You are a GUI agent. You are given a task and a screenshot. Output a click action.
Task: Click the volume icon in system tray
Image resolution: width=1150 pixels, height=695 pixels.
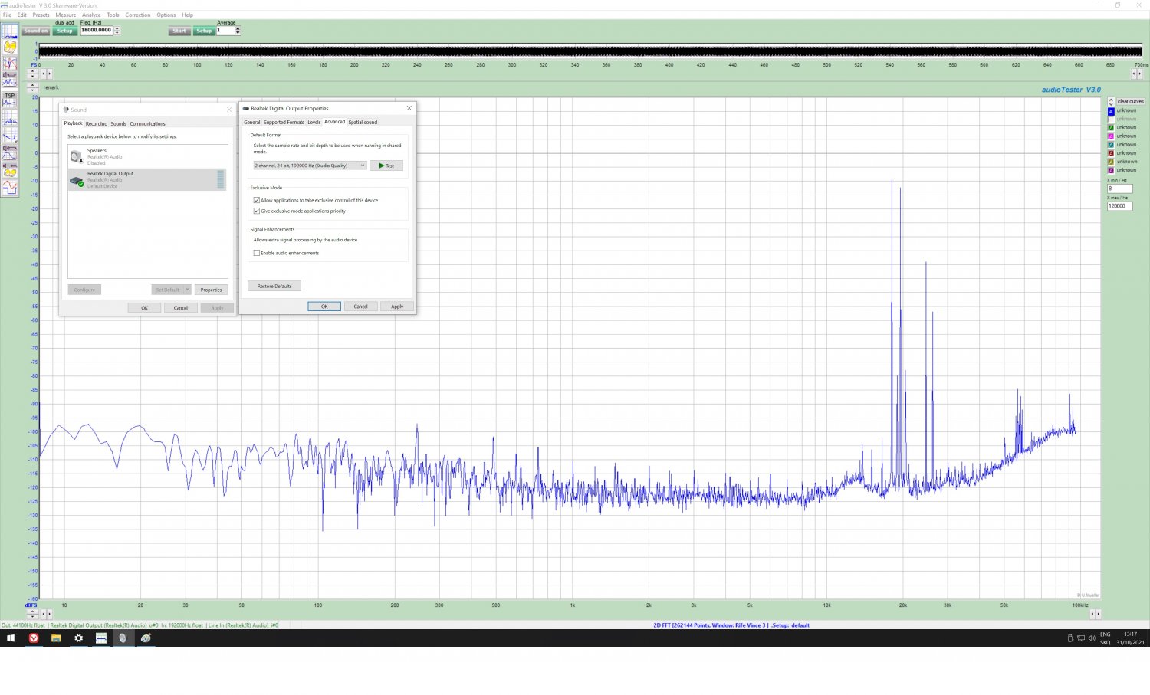[1092, 638]
